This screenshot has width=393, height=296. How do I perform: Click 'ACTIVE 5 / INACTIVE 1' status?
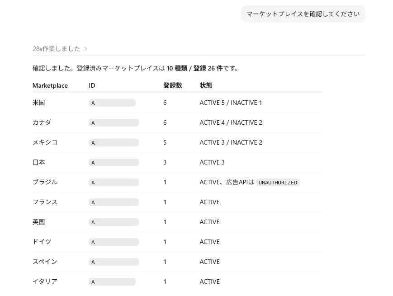(231, 103)
